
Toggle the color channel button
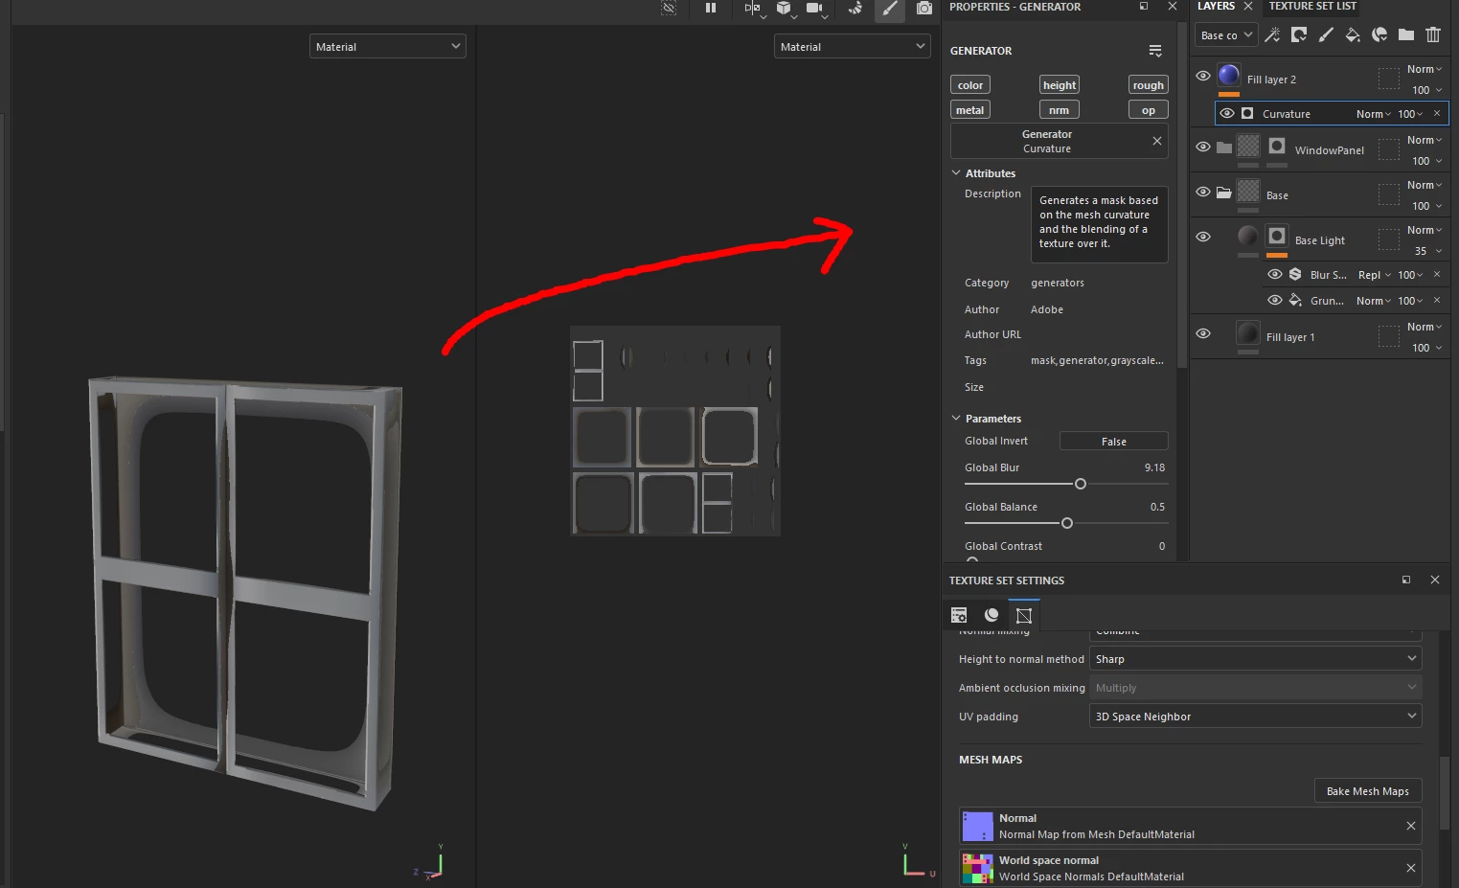[x=970, y=85]
